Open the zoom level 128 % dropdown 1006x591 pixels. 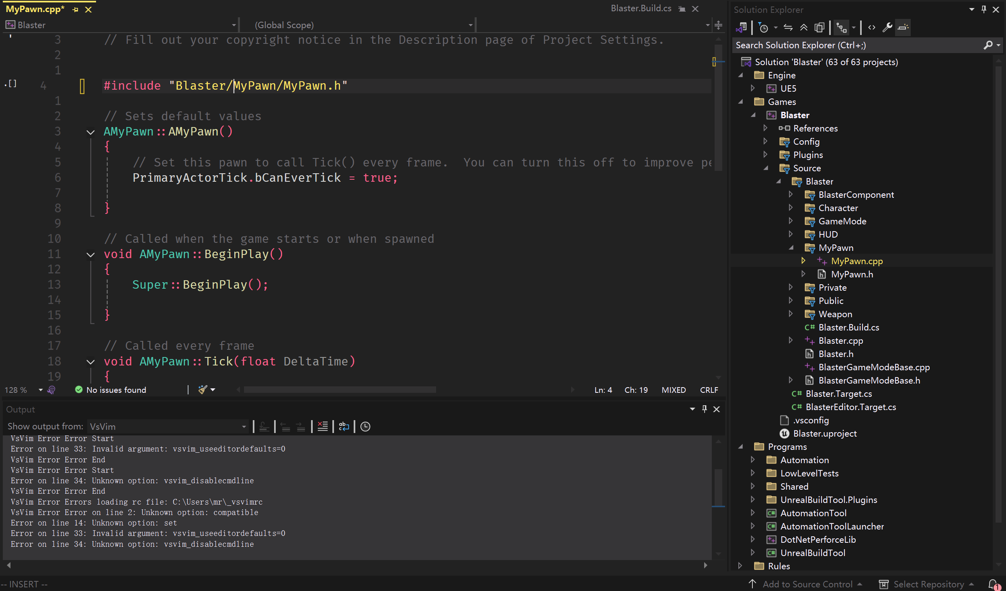[x=41, y=390]
